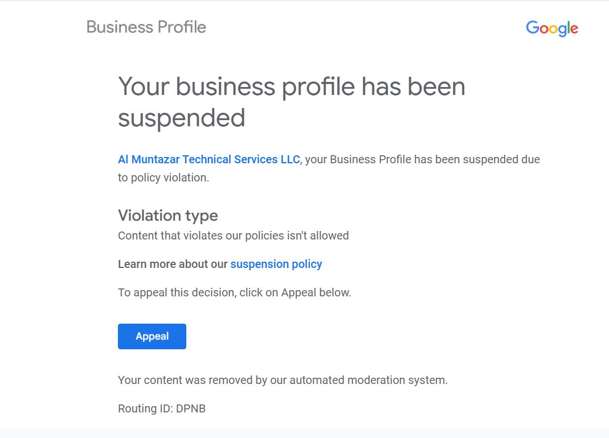Click 'To appeal this decision' sentence
Screen dimensions: 609x438
[235, 292]
